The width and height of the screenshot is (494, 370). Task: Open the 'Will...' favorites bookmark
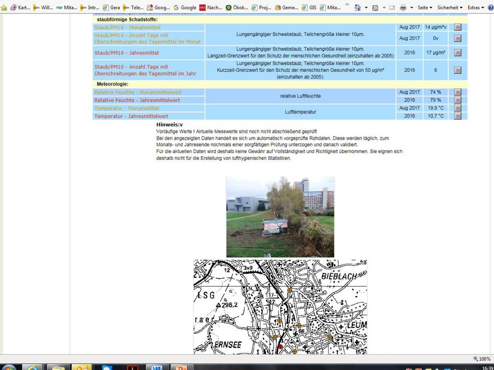pyautogui.click(x=43, y=8)
